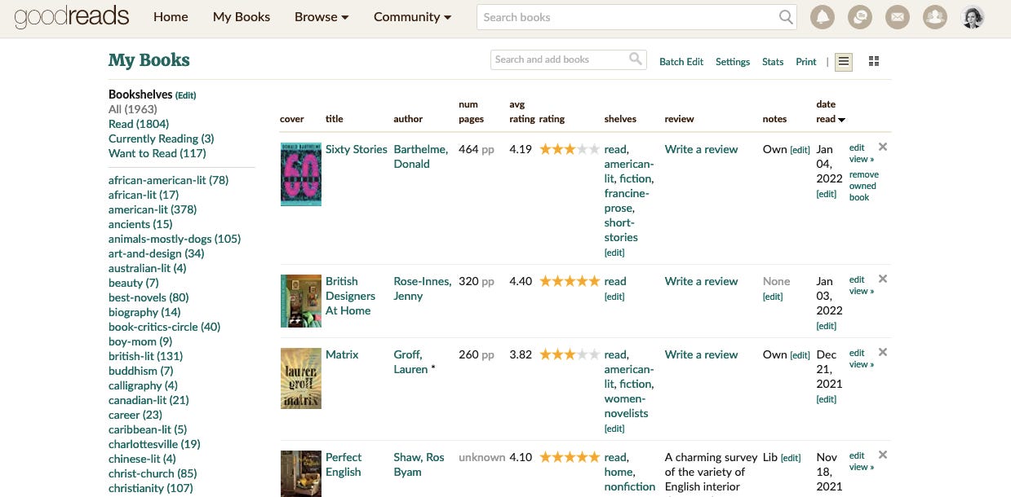Viewport: 1011px width, 497px height.
Task: Open the Settings link
Action: (x=733, y=62)
